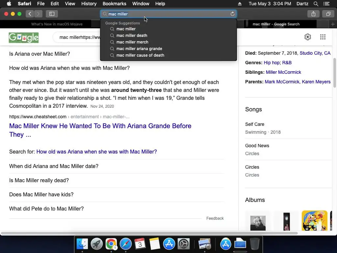The image size is (337, 253).
Task: Click the vertical page scrollbar
Action: click(335, 73)
